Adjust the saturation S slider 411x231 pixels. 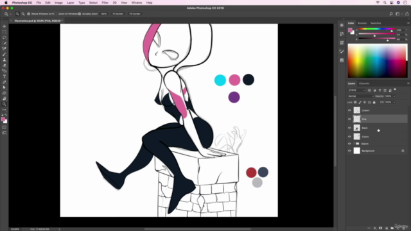(377, 34)
